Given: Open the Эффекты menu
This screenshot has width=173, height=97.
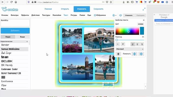Looking at the screenshot, I should tap(25, 15).
